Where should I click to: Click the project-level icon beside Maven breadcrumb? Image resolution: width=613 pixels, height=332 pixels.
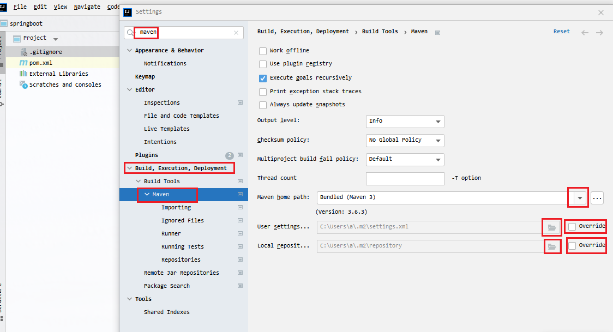(437, 32)
